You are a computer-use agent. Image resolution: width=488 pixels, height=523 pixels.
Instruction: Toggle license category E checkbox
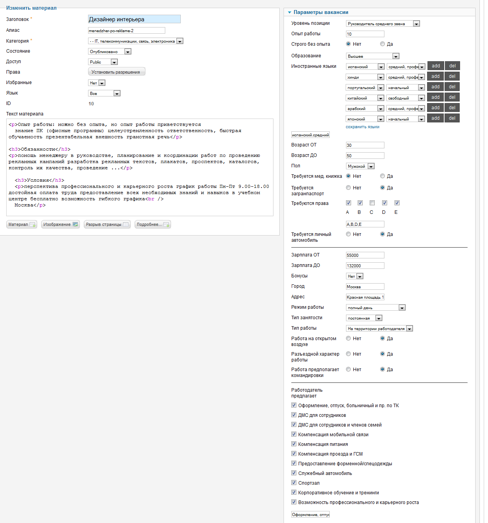tap(397, 203)
